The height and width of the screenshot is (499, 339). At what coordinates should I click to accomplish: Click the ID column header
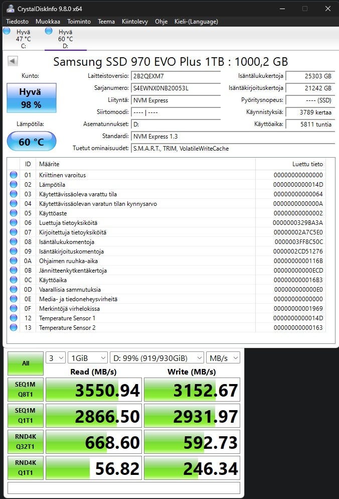(28, 164)
